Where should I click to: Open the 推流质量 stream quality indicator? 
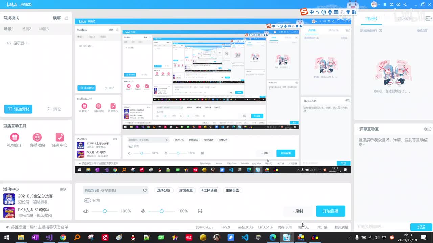tap(341, 227)
